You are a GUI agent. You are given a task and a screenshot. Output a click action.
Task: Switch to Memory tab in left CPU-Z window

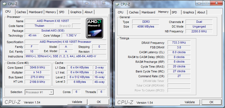click(51, 12)
